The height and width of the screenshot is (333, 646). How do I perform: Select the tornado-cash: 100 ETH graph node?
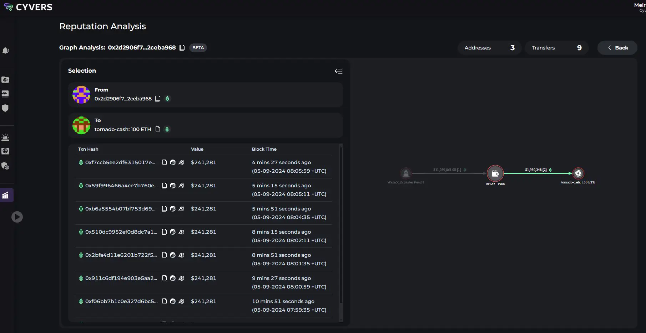578,173
